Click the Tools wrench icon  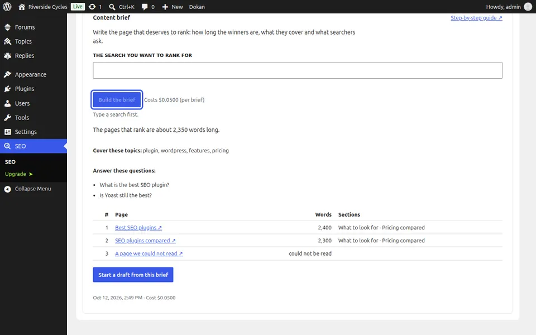(x=7, y=118)
